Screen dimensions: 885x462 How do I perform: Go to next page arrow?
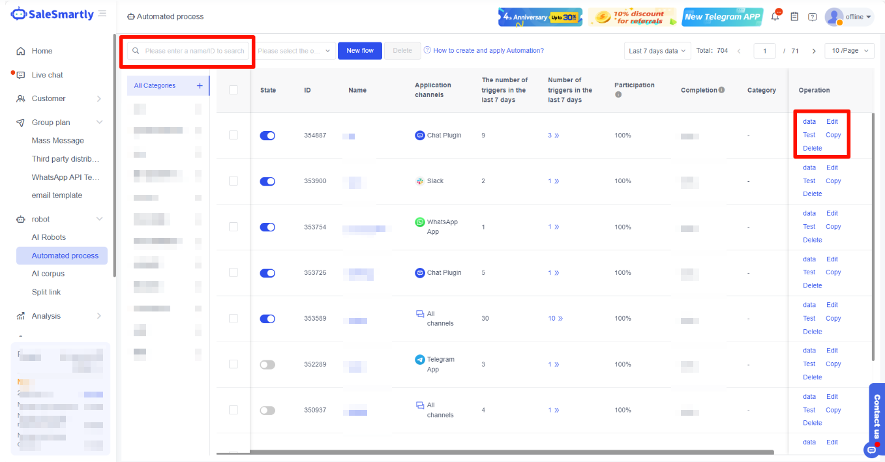(814, 51)
